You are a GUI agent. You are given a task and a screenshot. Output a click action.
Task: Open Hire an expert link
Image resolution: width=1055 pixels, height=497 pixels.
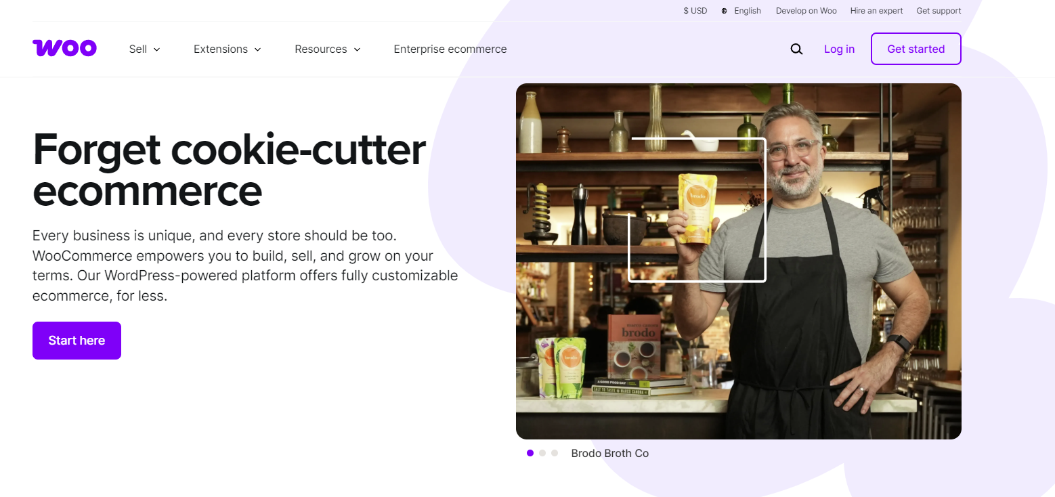(877, 11)
